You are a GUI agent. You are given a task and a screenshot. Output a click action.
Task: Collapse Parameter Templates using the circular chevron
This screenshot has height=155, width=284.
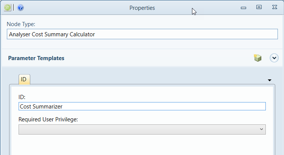[x=274, y=58]
